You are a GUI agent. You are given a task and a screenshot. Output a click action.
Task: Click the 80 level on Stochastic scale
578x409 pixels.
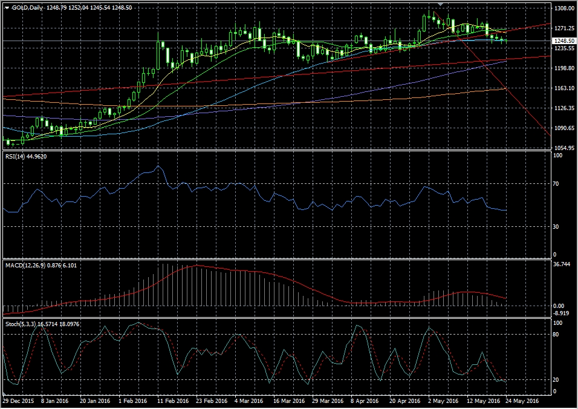(557, 335)
